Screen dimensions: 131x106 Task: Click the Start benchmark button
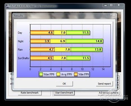64,93
